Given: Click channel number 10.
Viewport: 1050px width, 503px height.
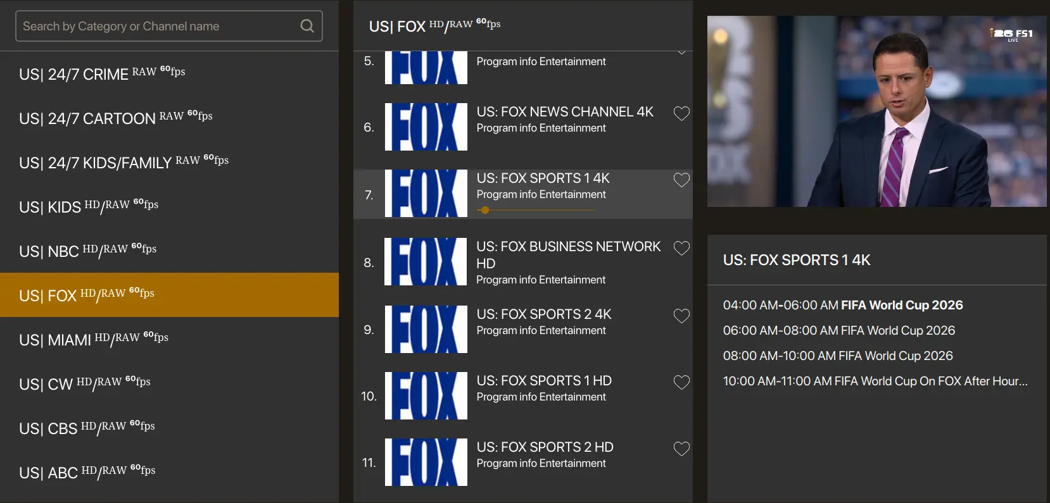Looking at the screenshot, I should click(x=369, y=396).
